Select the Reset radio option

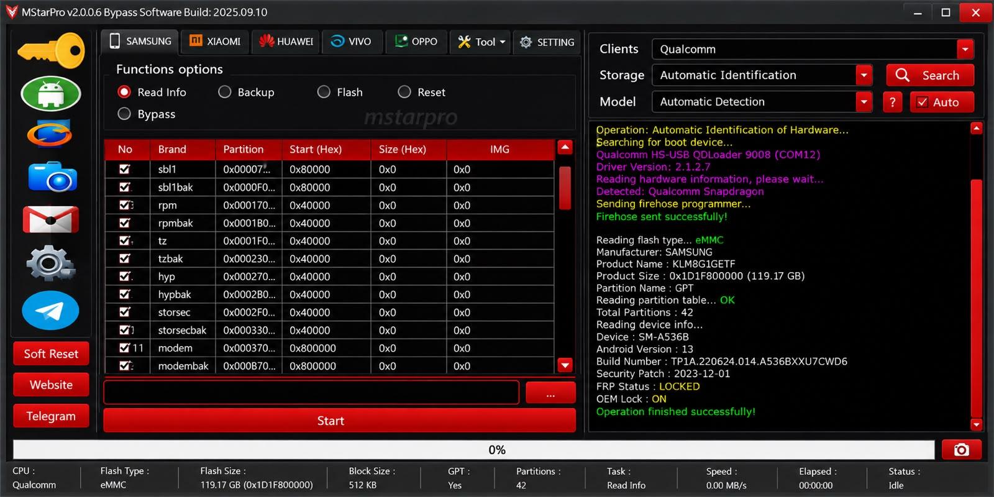pyautogui.click(x=404, y=92)
